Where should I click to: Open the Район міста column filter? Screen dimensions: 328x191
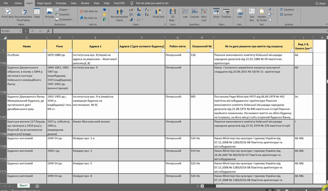pyautogui.click(x=188, y=51)
